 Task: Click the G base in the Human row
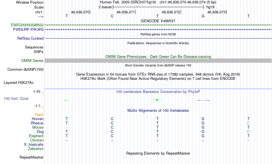(x=203, y=119)
